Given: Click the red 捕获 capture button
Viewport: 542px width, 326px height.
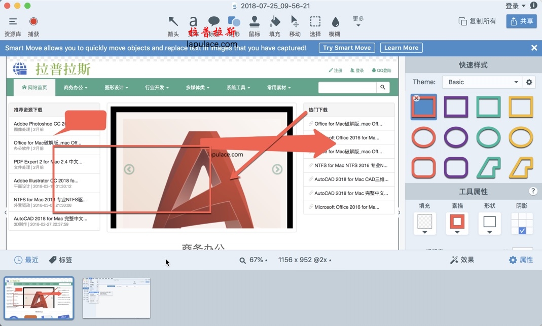Looking at the screenshot, I should coord(33,22).
